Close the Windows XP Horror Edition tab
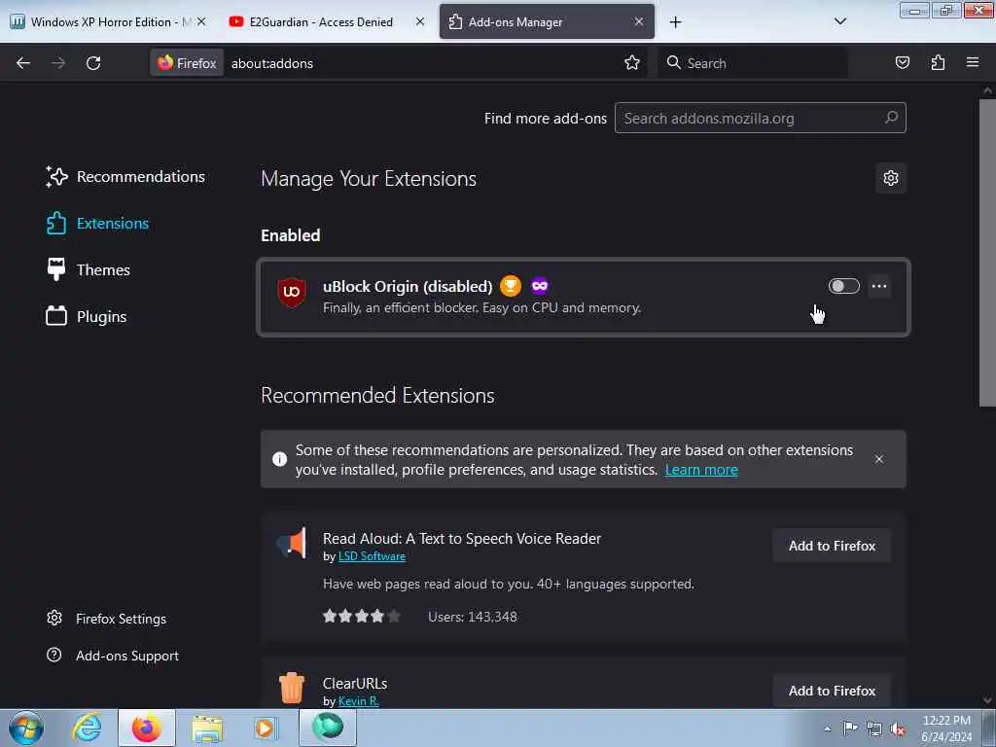Image resolution: width=996 pixels, height=747 pixels. click(201, 21)
